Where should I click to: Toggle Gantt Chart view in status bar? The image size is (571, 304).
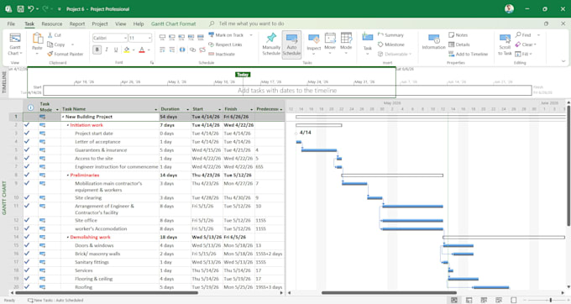point(454,300)
